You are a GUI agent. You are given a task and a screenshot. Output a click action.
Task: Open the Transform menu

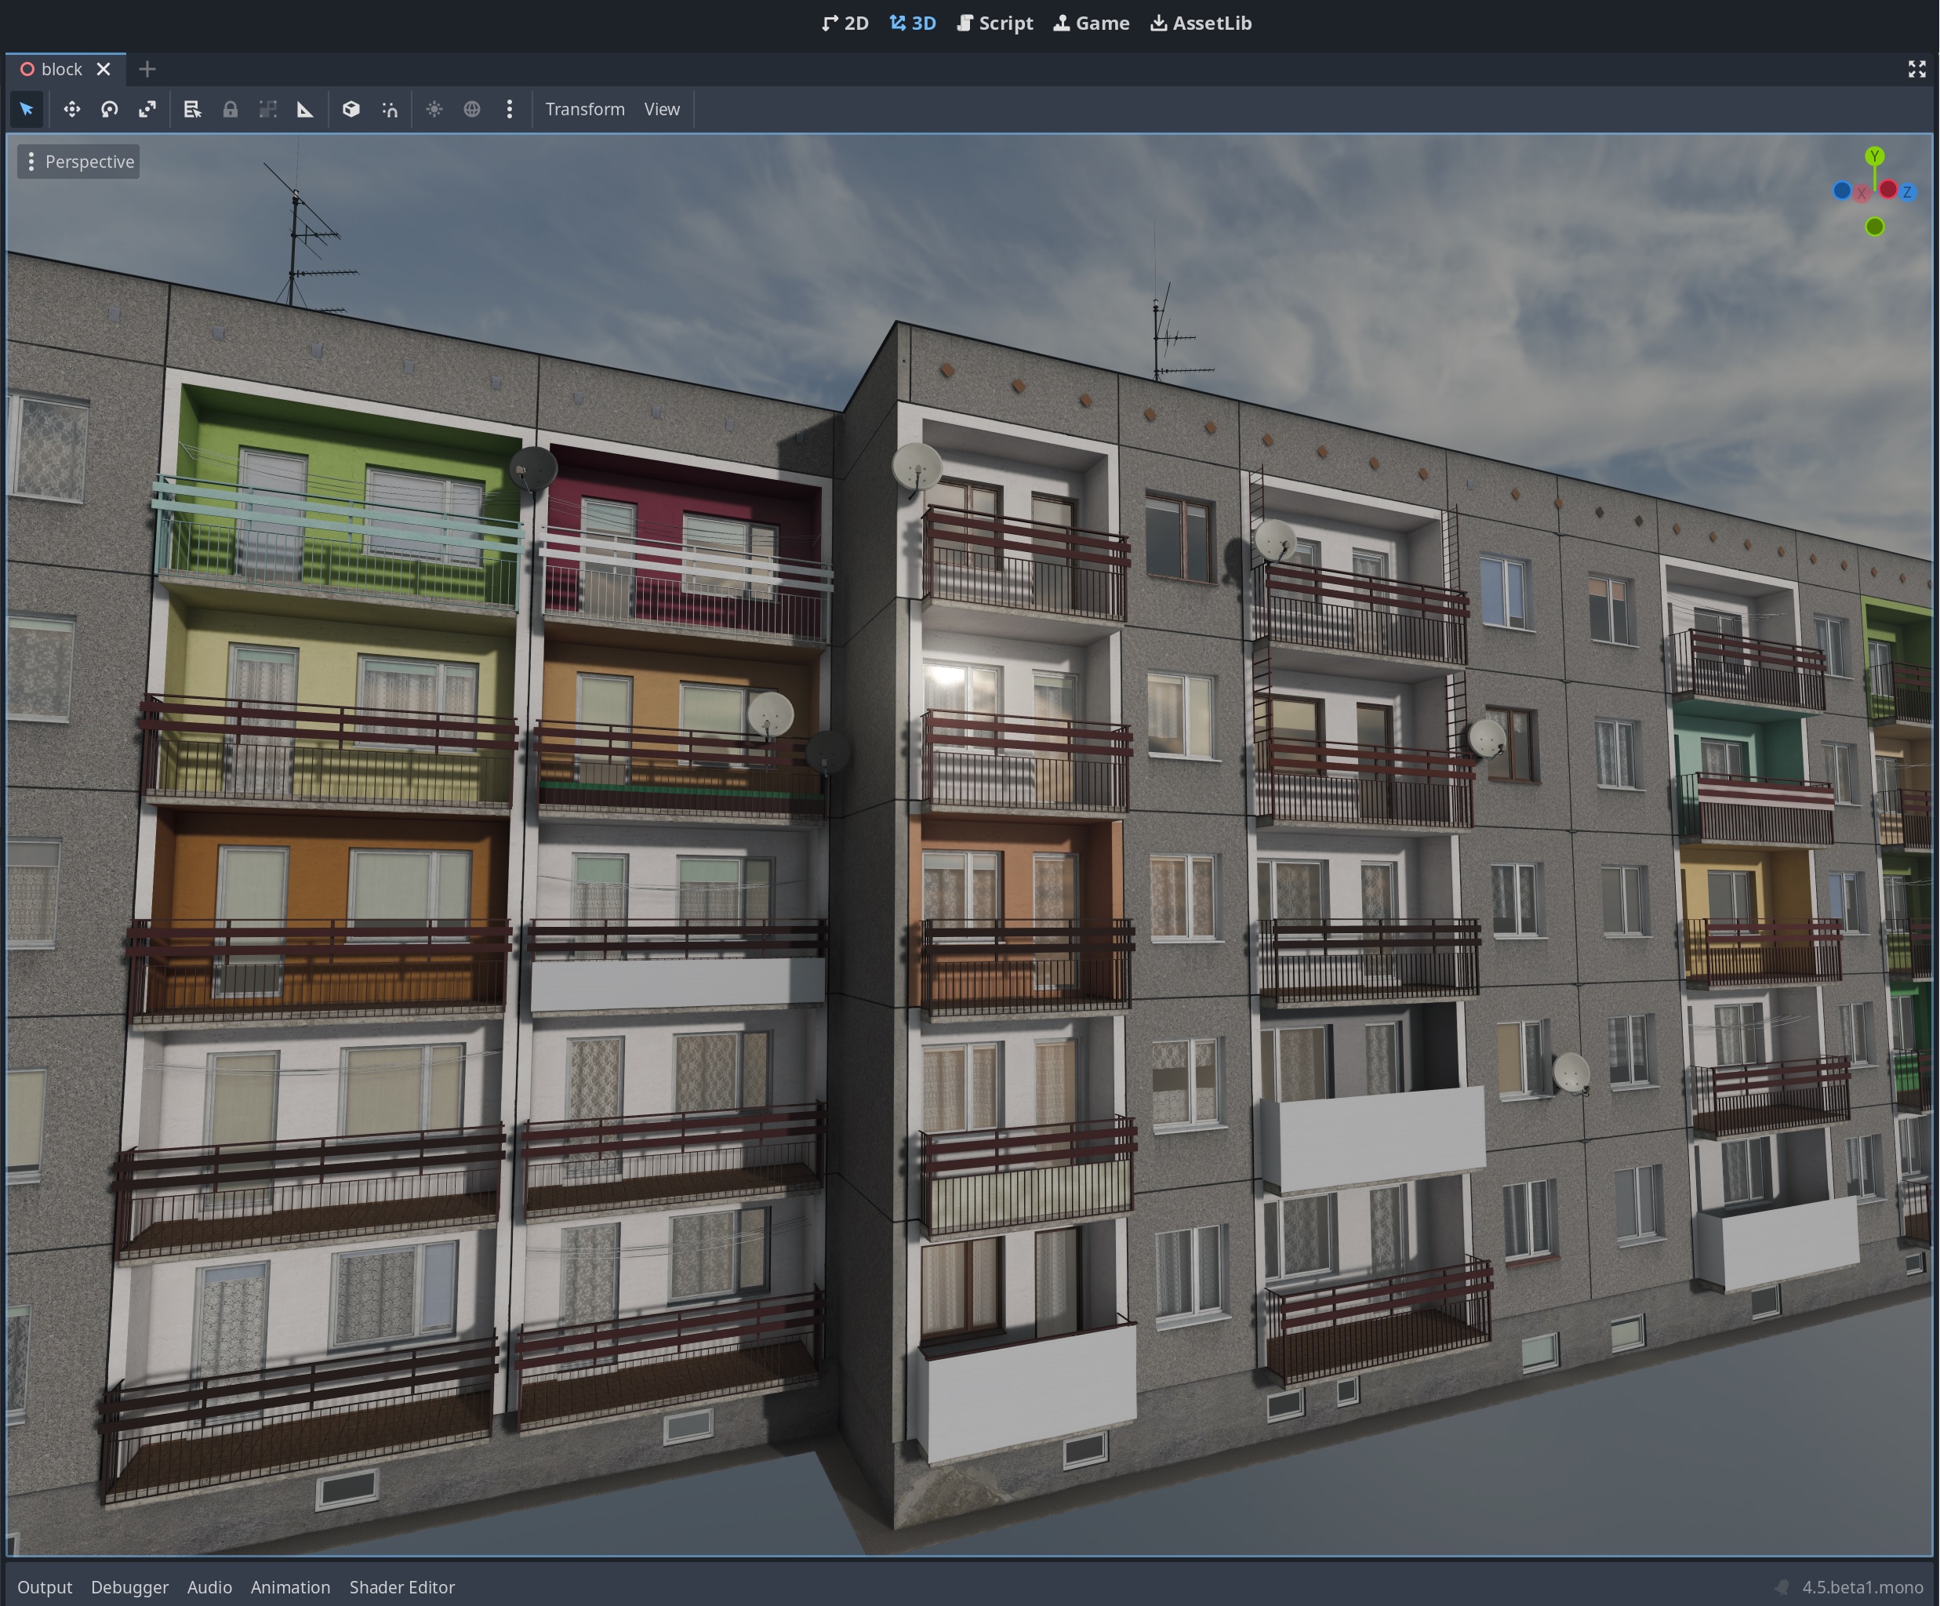[x=585, y=109]
